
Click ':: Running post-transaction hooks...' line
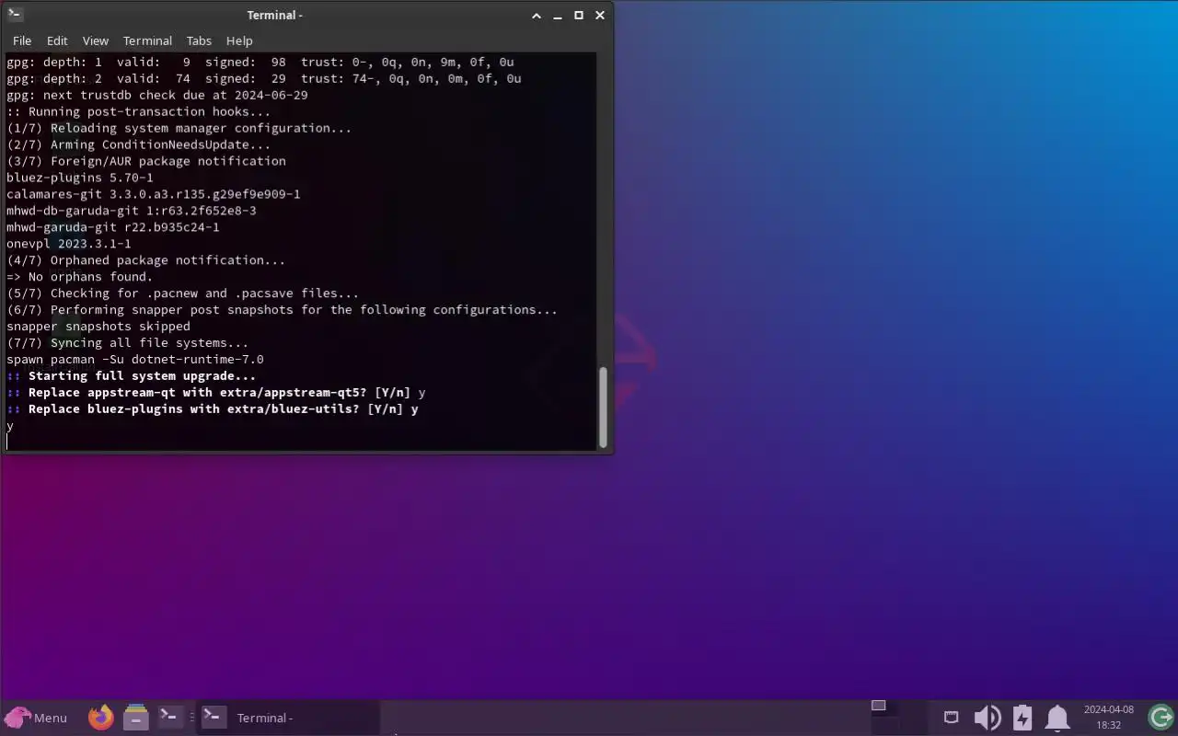tap(139, 111)
